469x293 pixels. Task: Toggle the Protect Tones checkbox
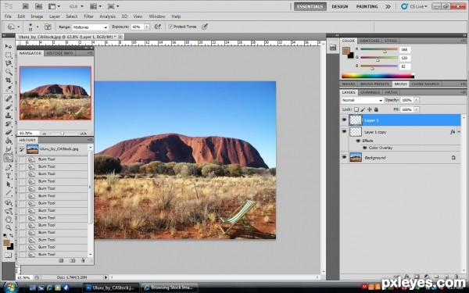pos(170,27)
